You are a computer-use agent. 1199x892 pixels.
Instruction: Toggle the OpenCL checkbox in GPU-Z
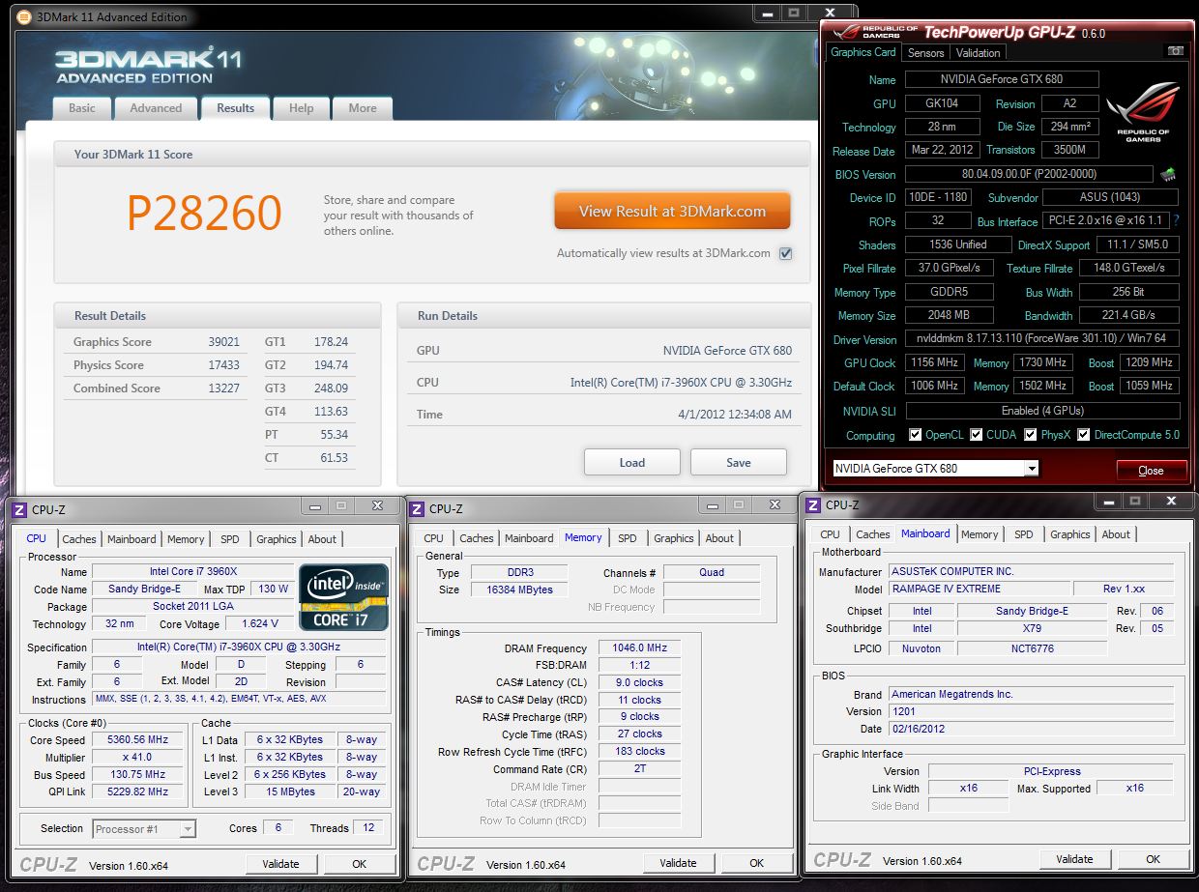pos(915,435)
